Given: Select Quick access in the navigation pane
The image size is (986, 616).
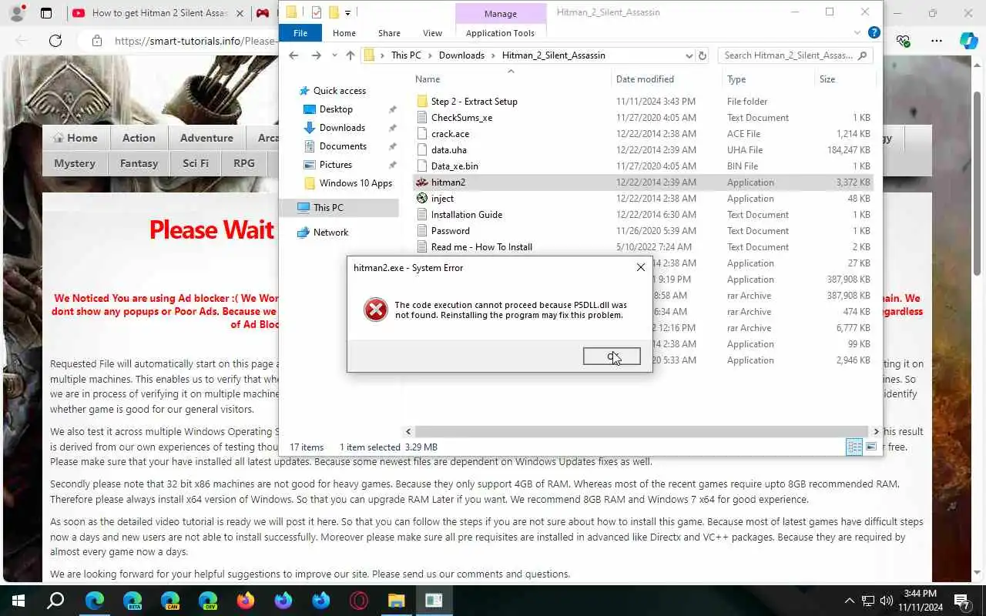Looking at the screenshot, I should pyautogui.click(x=339, y=91).
